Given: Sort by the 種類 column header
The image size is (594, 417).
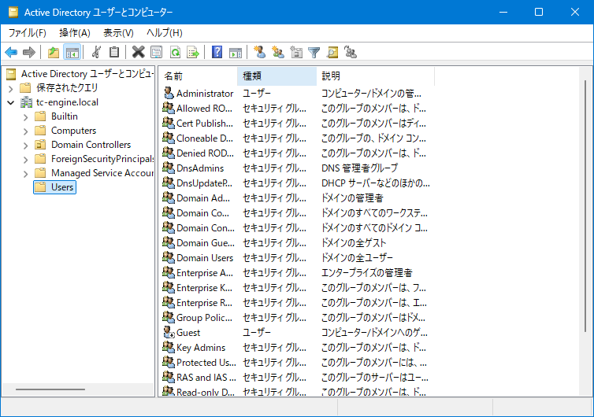Looking at the screenshot, I should (277, 76).
